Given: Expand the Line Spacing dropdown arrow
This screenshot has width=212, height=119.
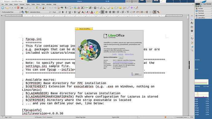Looking at the screenshot, I should (x=144, y=12).
